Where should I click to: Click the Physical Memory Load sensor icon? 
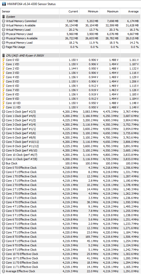point(4,43)
